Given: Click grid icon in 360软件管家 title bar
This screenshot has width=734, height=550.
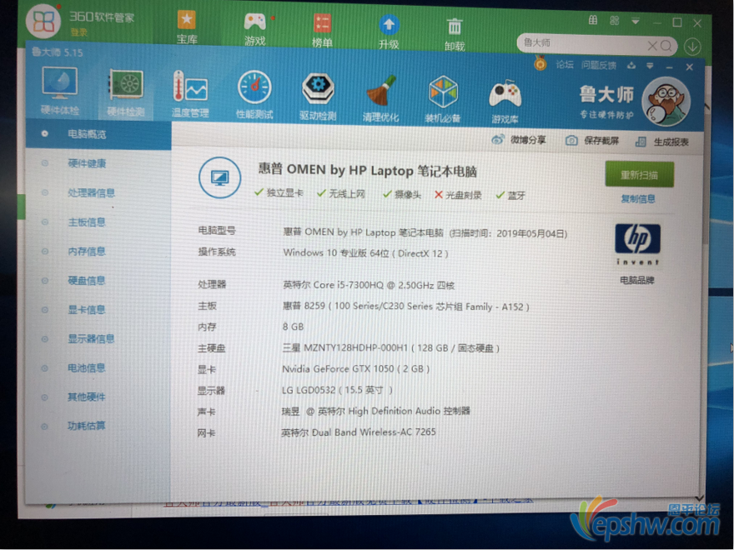Looking at the screenshot, I should [593, 20].
